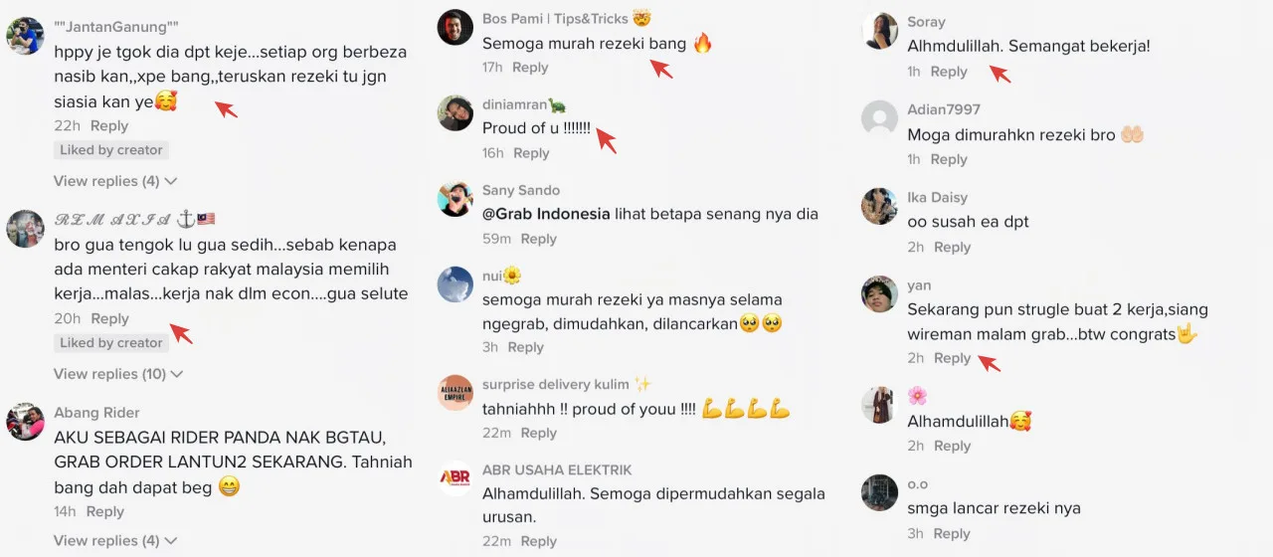Reply to yan's comment
The image size is (1273, 557).
(952, 358)
